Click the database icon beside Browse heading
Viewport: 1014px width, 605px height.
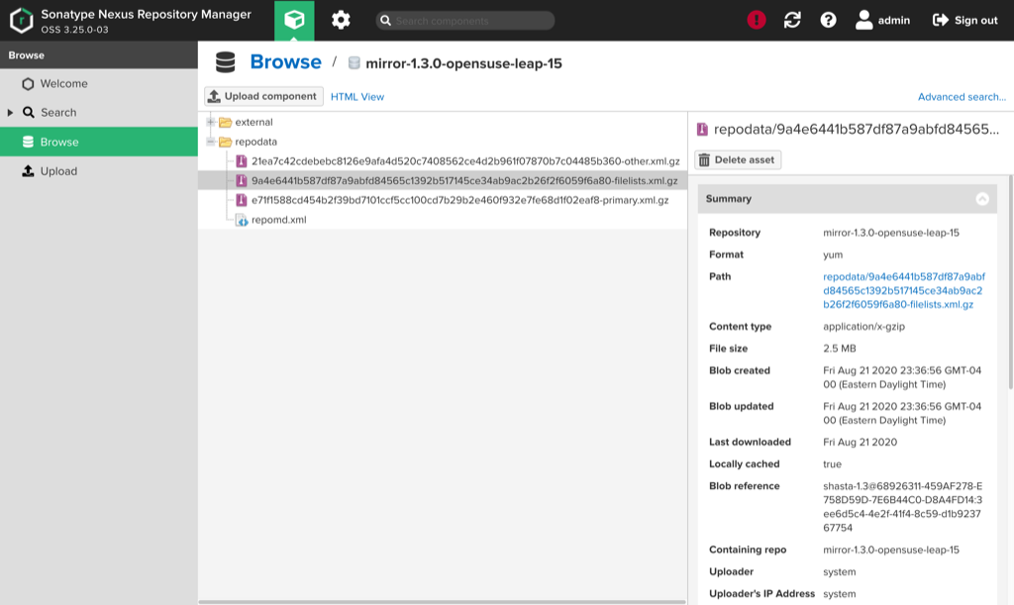tap(225, 62)
